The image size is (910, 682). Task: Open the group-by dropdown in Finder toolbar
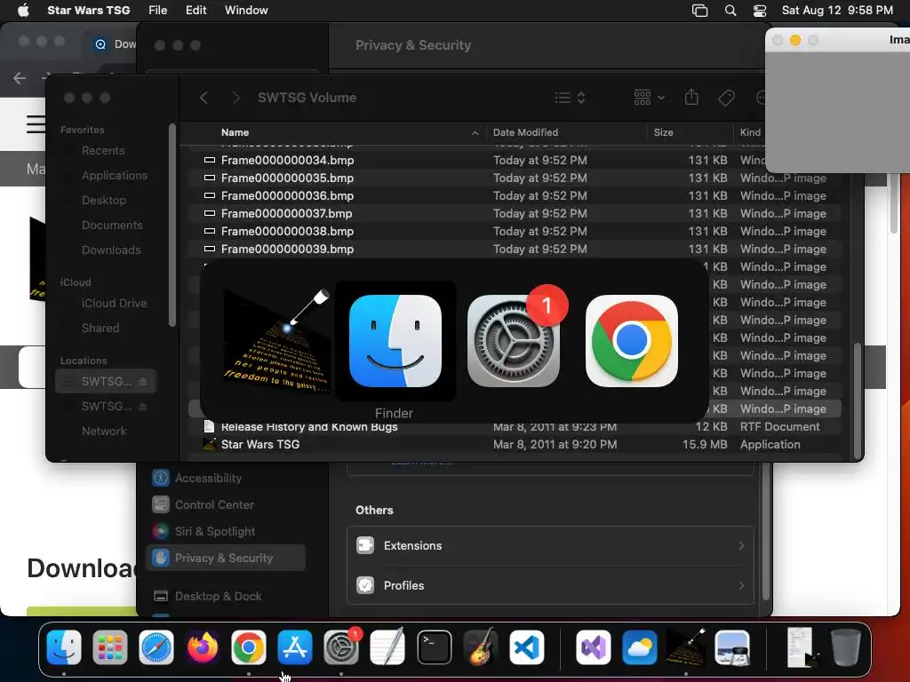pyautogui.click(x=649, y=98)
